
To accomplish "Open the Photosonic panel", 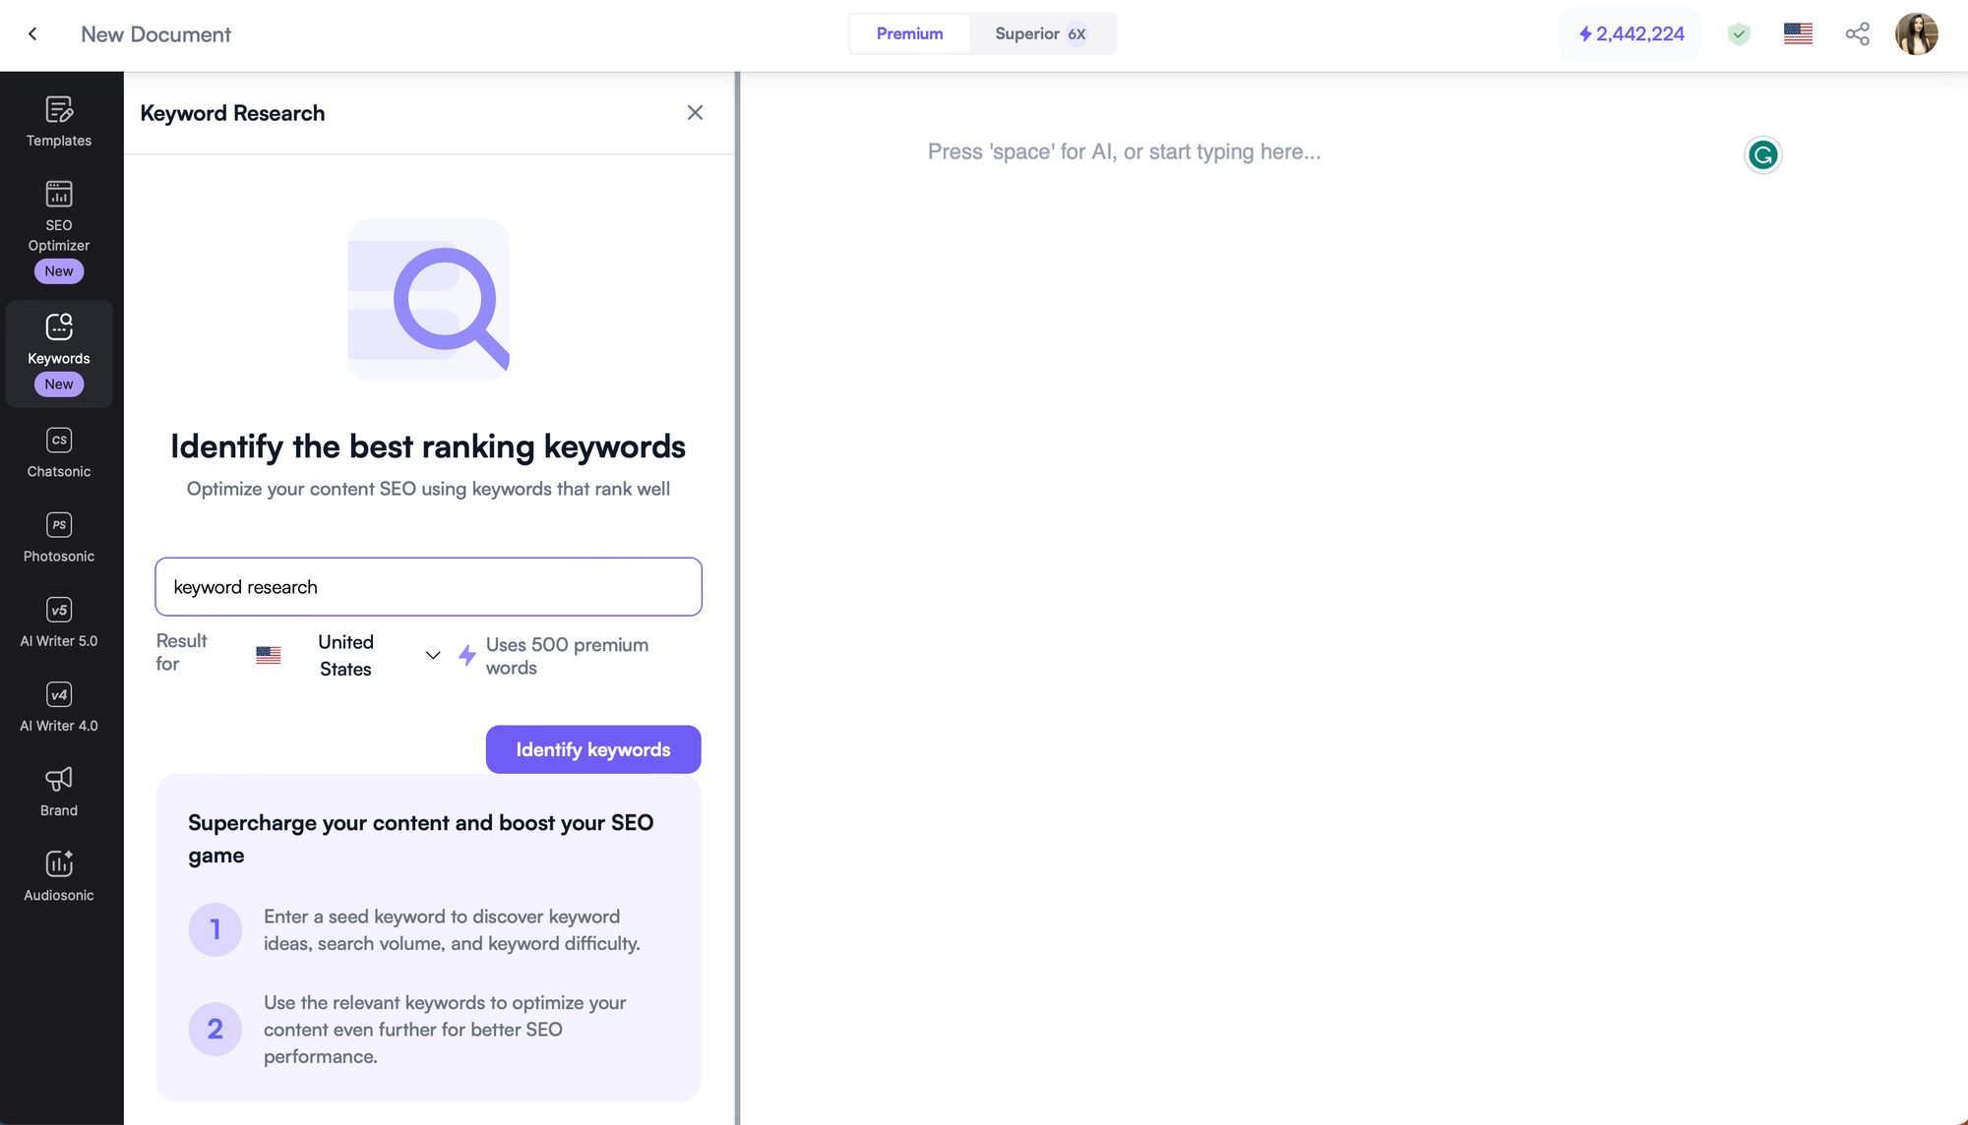I will (58, 538).
